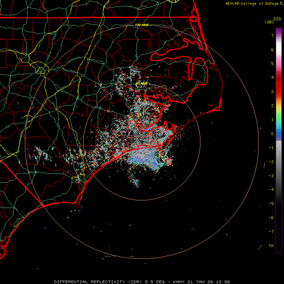Click the 12:06 timestamp in the footer
The width and height of the screenshot is (284, 284).
click(223, 281)
